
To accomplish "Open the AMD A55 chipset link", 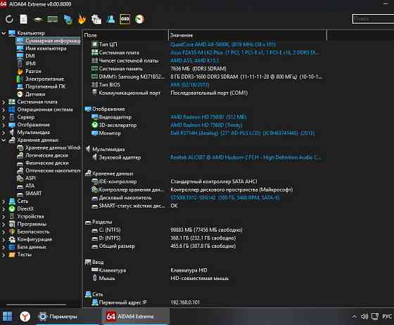I will (x=194, y=60).
